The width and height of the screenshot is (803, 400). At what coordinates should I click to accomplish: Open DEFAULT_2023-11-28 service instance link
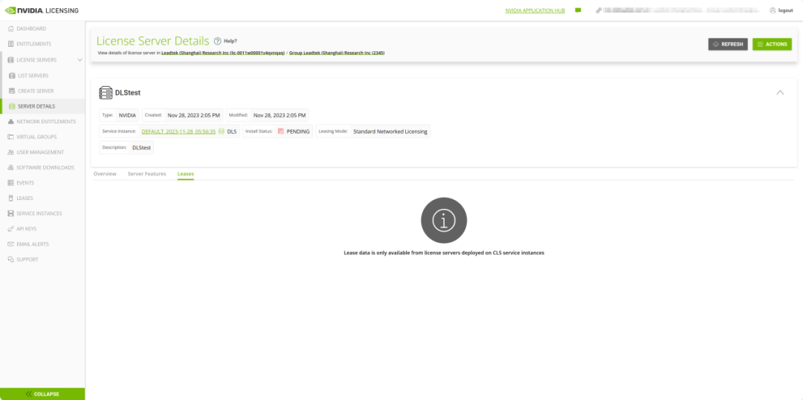[x=178, y=132]
